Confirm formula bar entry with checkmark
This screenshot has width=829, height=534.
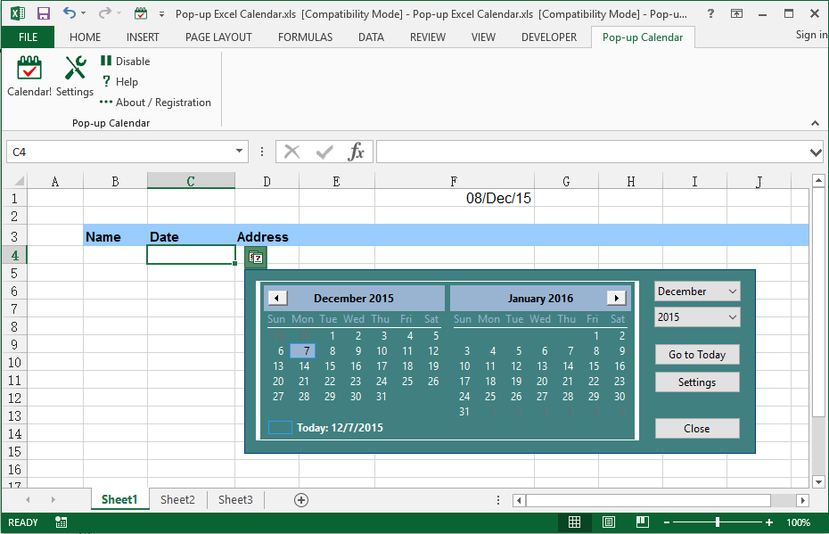324,152
